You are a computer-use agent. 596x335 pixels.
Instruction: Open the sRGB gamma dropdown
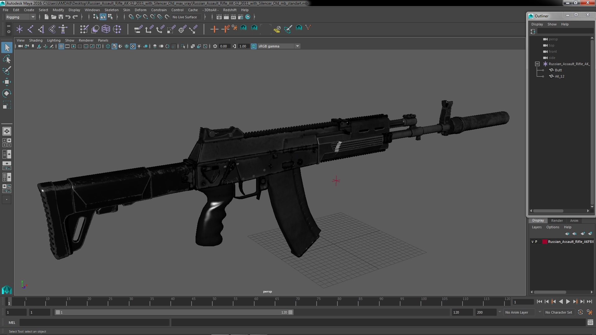297,46
